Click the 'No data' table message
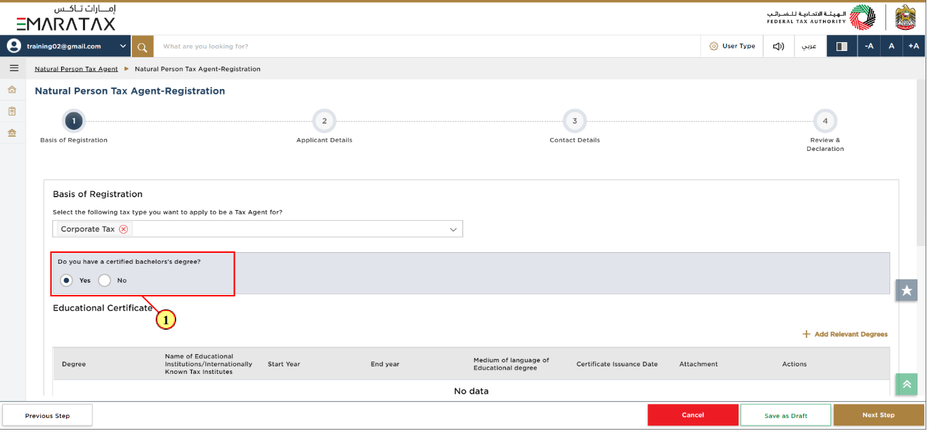This screenshot has height=433, width=929. pyautogui.click(x=471, y=392)
